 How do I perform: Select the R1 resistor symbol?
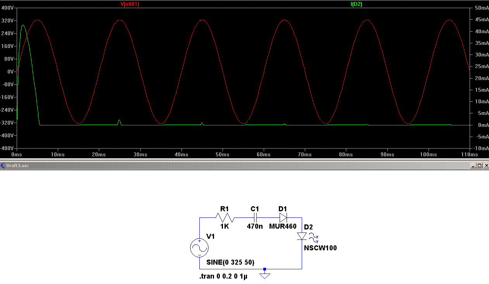point(225,218)
